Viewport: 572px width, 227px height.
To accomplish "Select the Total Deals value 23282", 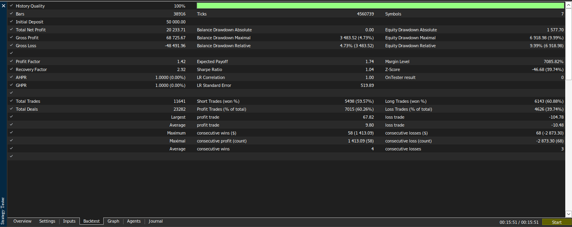I will point(179,109).
